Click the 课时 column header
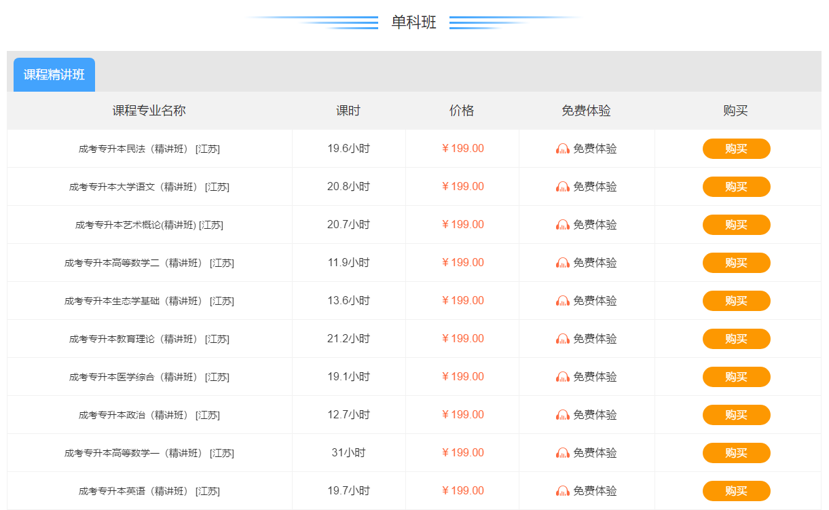Screen dimensions: 829x510 click(x=348, y=111)
